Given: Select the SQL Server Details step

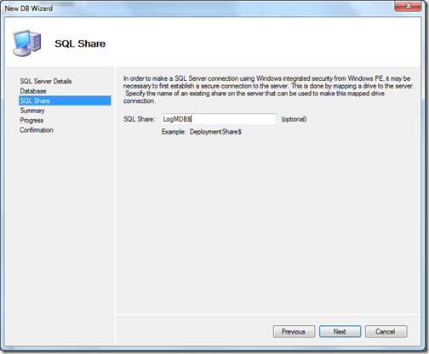Looking at the screenshot, I should 46,81.
